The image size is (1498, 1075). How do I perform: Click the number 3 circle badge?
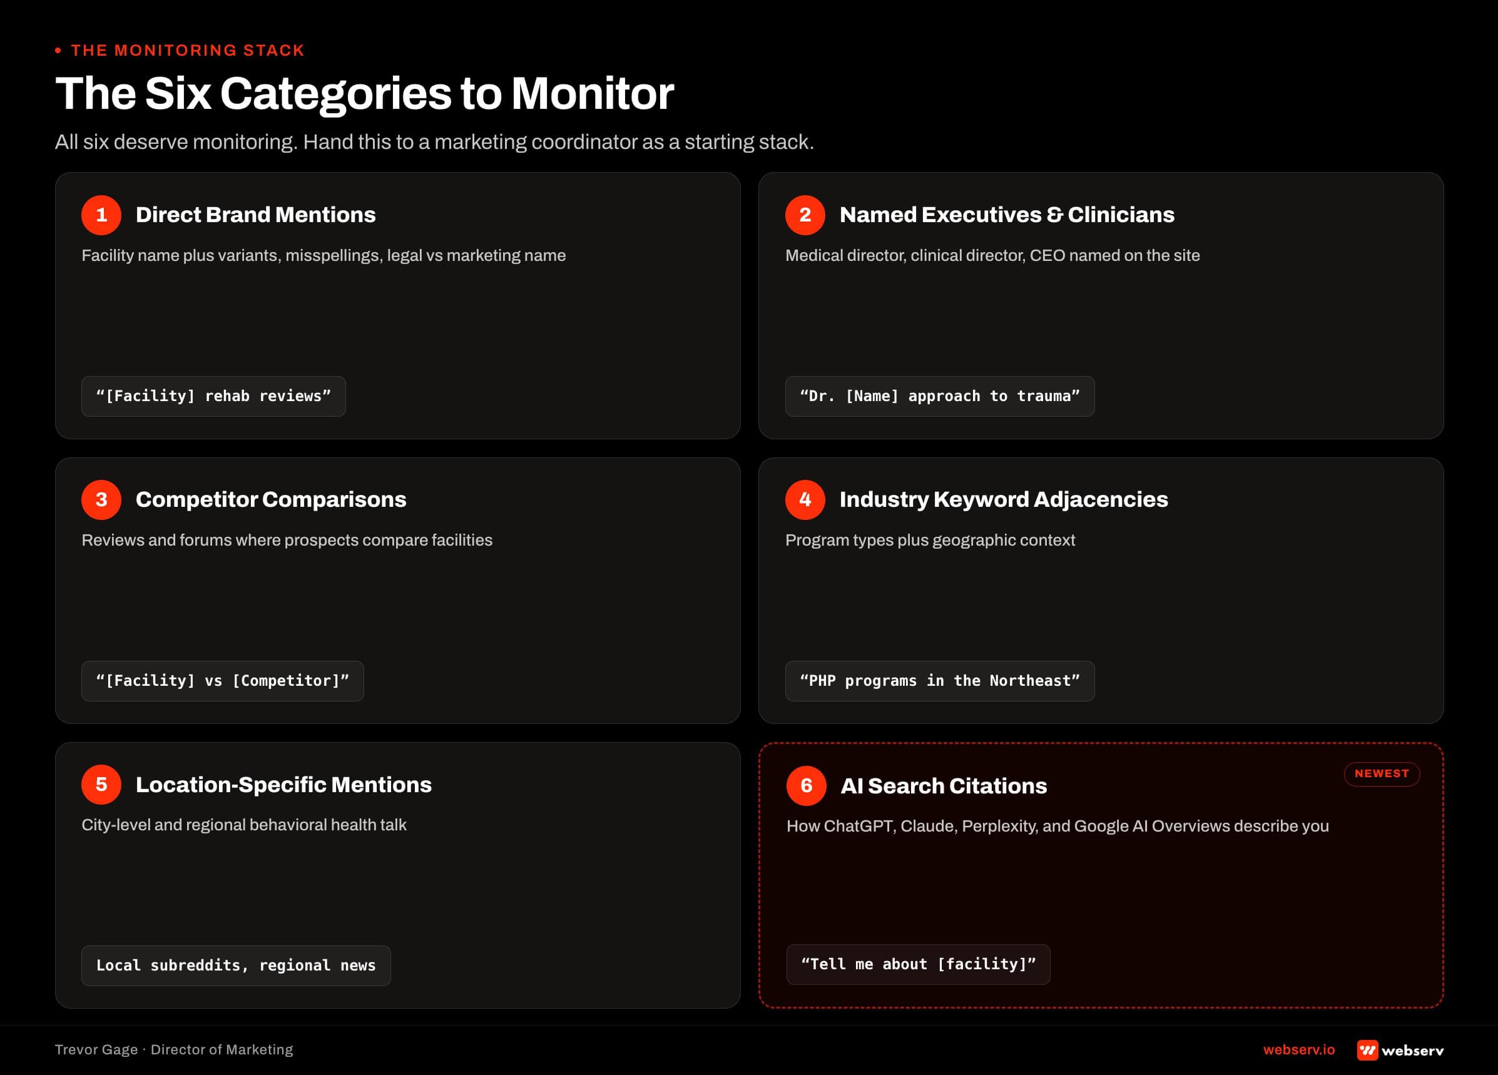[101, 499]
